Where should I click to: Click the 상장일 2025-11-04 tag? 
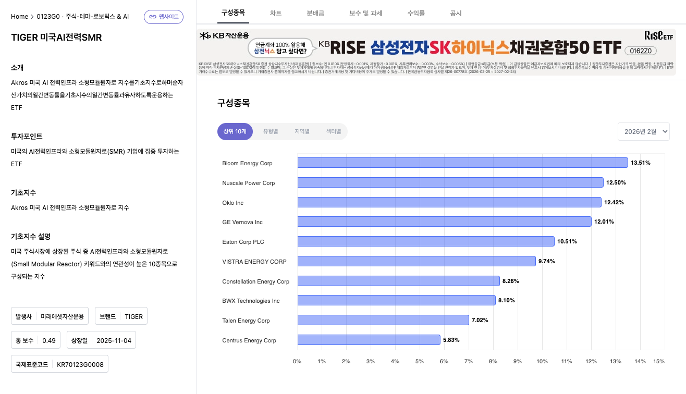click(101, 340)
